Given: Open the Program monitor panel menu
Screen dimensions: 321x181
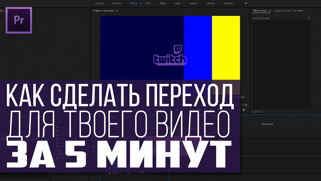Looking at the screenshot, I should pos(117,11).
